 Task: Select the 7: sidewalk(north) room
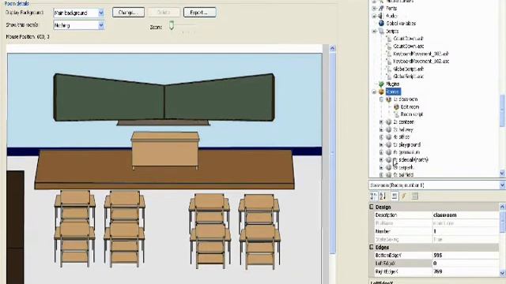tap(411, 159)
